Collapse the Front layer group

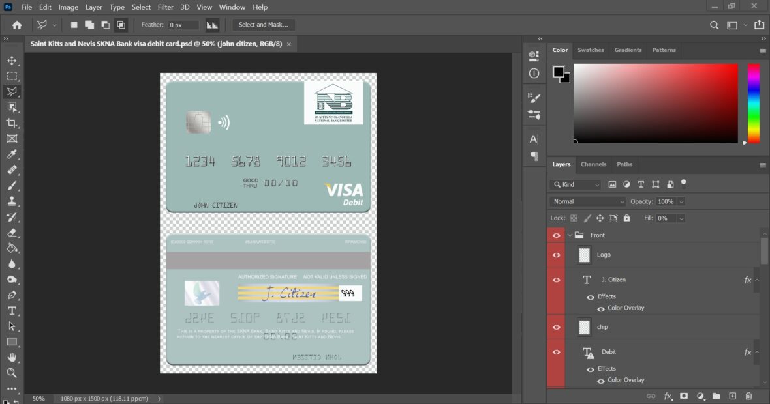coord(568,235)
